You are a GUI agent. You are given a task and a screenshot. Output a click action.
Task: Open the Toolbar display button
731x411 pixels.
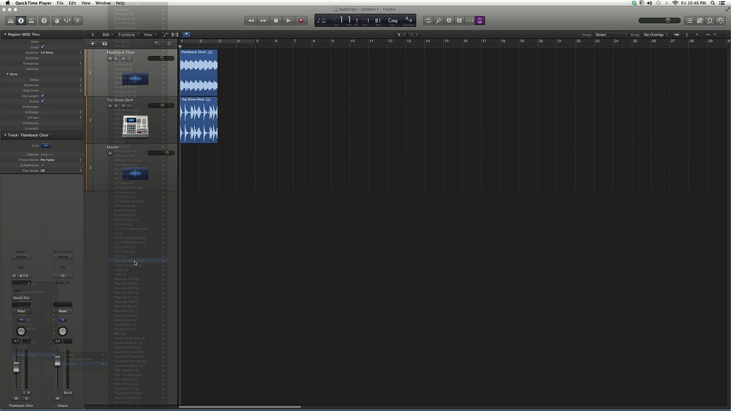point(31,21)
